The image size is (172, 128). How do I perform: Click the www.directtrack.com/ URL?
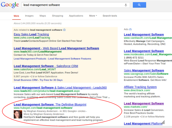coord(137,90)
